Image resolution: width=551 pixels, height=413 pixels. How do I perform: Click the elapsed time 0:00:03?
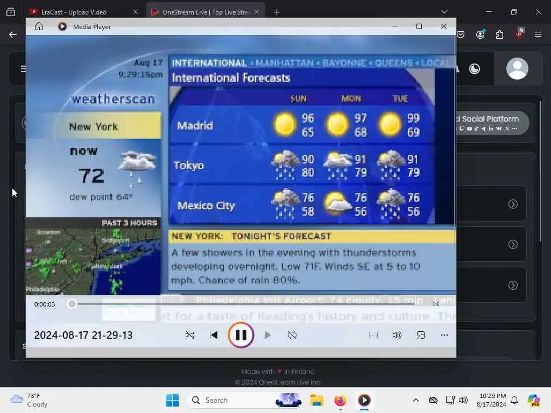[45, 304]
